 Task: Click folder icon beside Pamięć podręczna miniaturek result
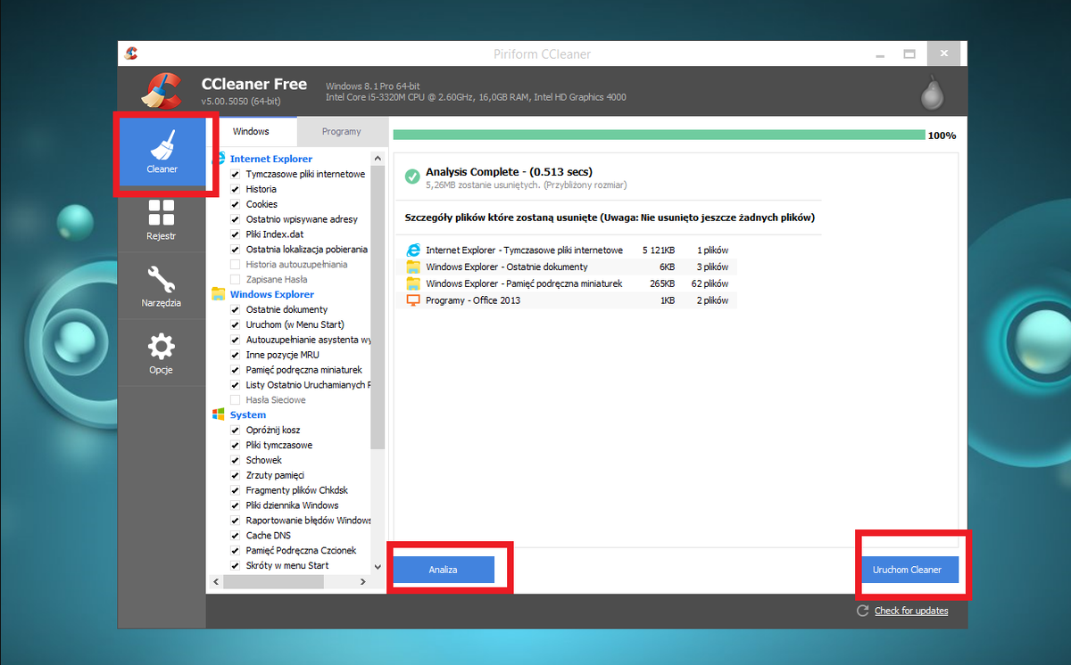[x=413, y=283]
